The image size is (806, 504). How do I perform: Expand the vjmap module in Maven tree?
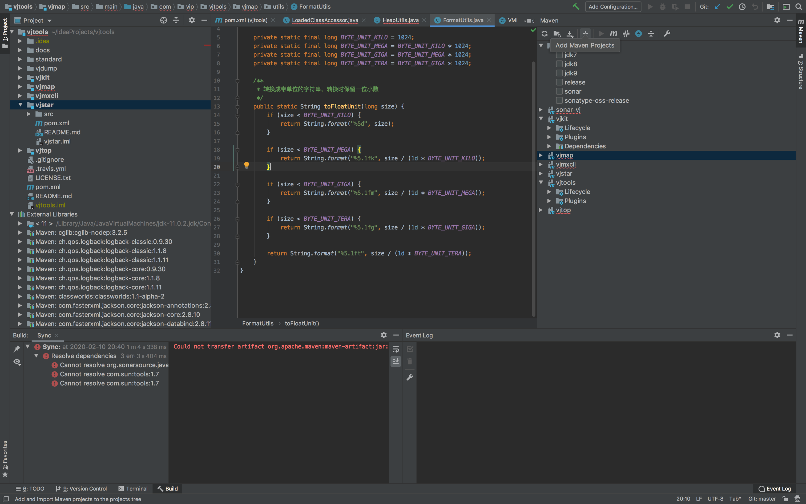541,155
